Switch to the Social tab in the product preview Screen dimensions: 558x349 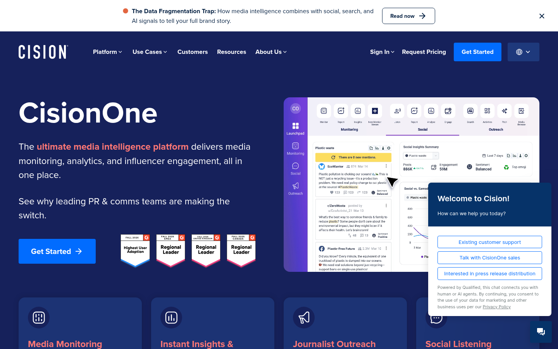[x=423, y=130]
